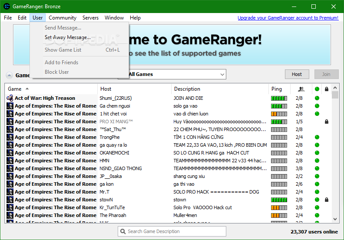This screenshot has height=240, width=344.
Task: Click lock icon in PRO XI MANG row
Action: [x=327, y=122]
